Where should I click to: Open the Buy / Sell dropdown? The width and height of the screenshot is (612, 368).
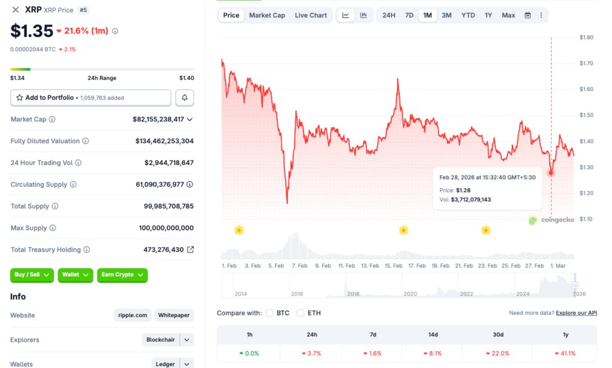tap(32, 275)
